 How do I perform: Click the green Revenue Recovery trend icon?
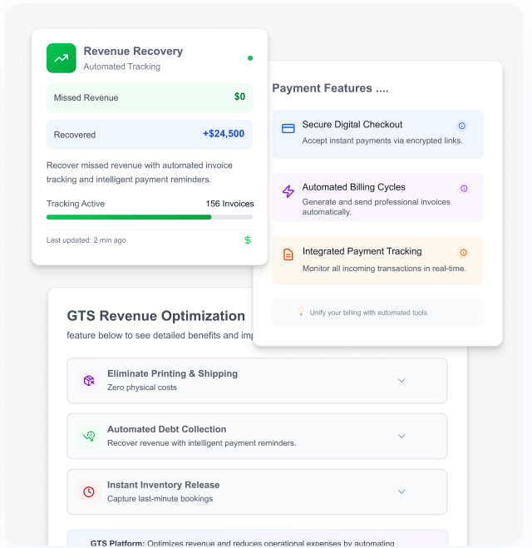coord(61,58)
